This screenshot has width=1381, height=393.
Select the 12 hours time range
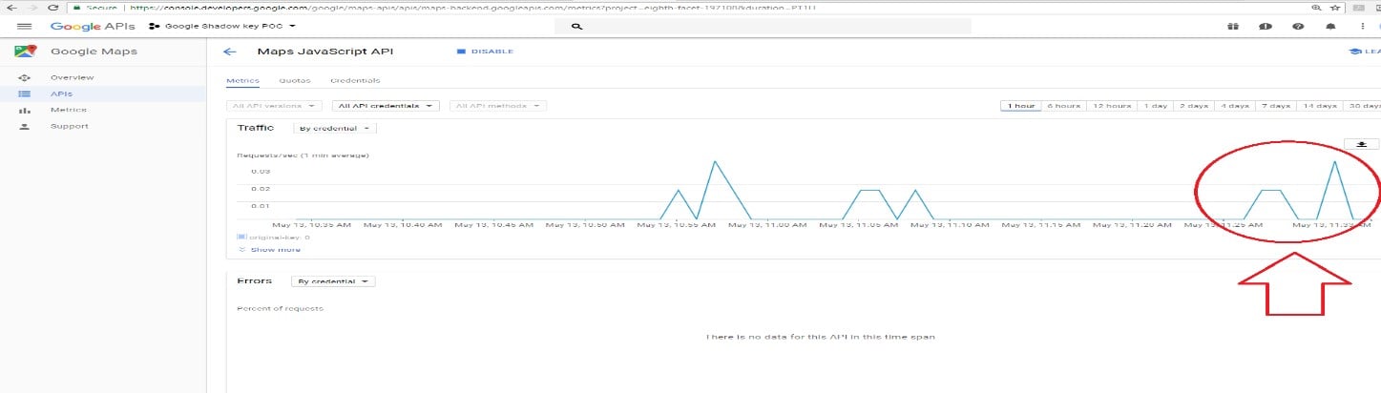tap(1112, 106)
